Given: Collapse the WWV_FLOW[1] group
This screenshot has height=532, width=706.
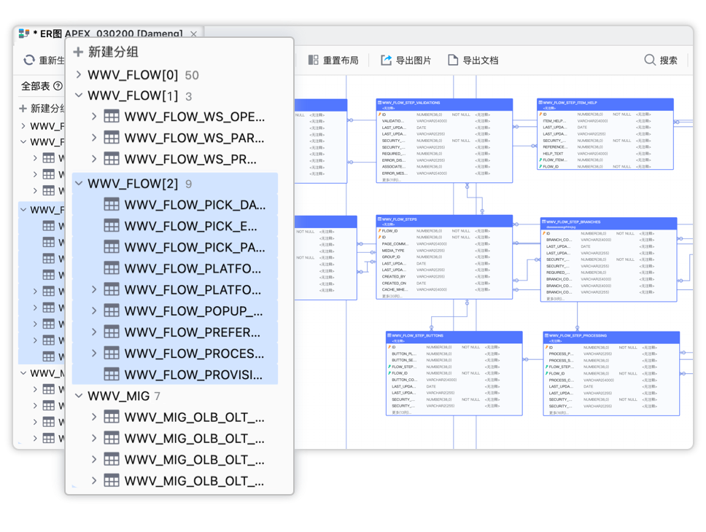Looking at the screenshot, I should 79,95.
